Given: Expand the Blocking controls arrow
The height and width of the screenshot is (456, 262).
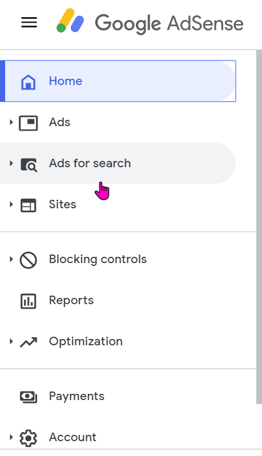Looking at the screenshot, I should pos(11,259).
